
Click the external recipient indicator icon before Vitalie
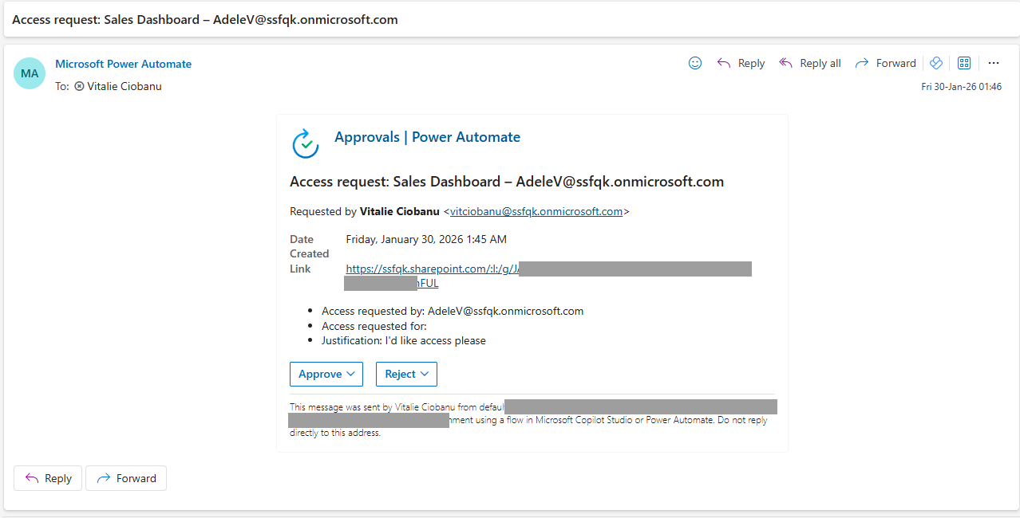pyautogui.click(x=79, y=86)
